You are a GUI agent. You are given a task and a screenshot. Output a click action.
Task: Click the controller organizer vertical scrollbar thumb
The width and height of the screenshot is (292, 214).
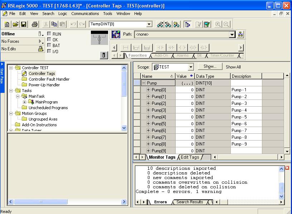click(x=124, y=84)
